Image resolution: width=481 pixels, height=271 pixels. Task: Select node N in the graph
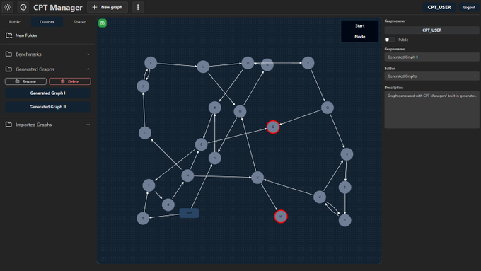click(267, 65)
